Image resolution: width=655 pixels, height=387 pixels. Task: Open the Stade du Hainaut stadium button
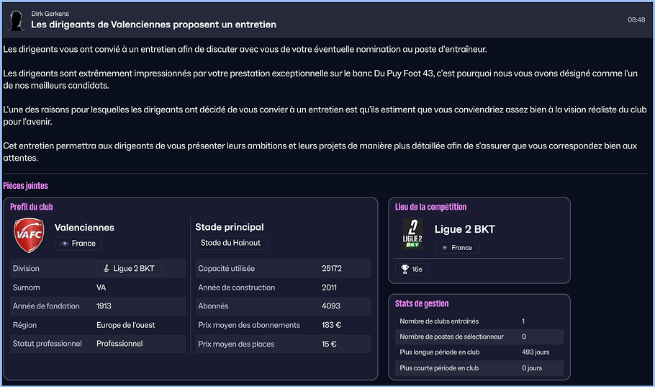(x=231, y=243)
